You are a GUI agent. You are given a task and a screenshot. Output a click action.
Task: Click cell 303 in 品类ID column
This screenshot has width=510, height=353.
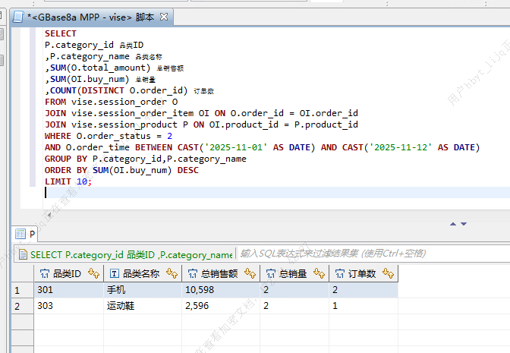tap(68, 306)
